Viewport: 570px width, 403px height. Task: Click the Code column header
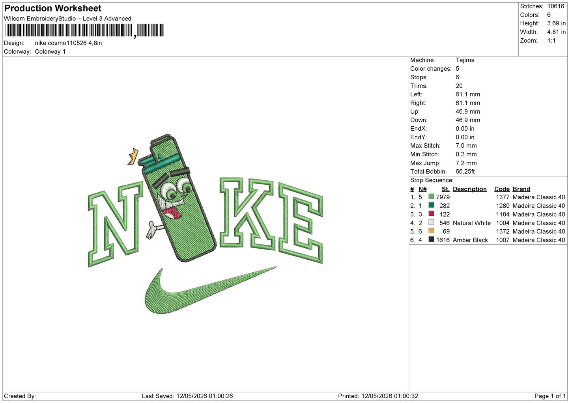(x=502, y=189)
